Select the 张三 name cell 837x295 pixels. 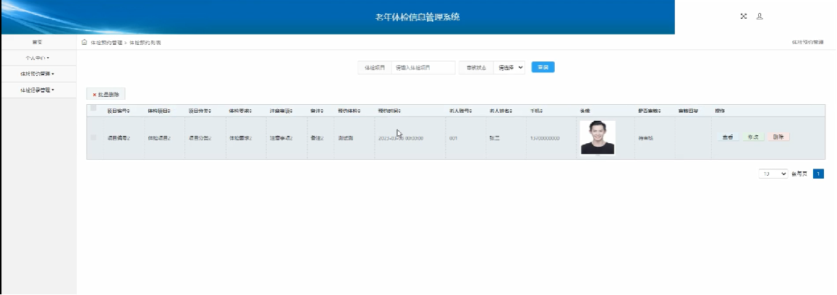[x=494, y=138]
